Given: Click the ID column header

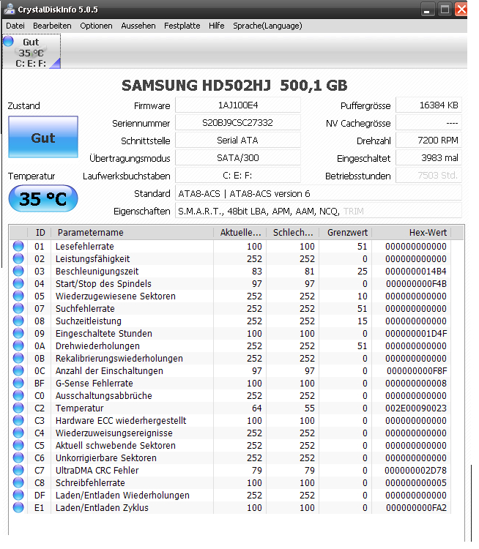Looking at the screenshot, I should coord(40,233).
